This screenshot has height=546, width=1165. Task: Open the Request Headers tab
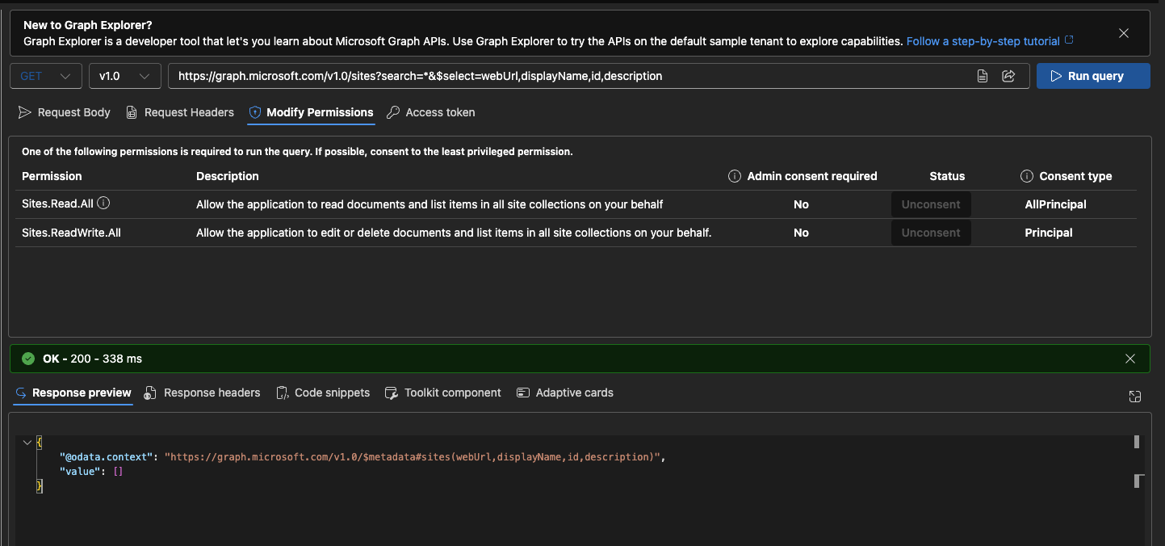tap(180, 112)
